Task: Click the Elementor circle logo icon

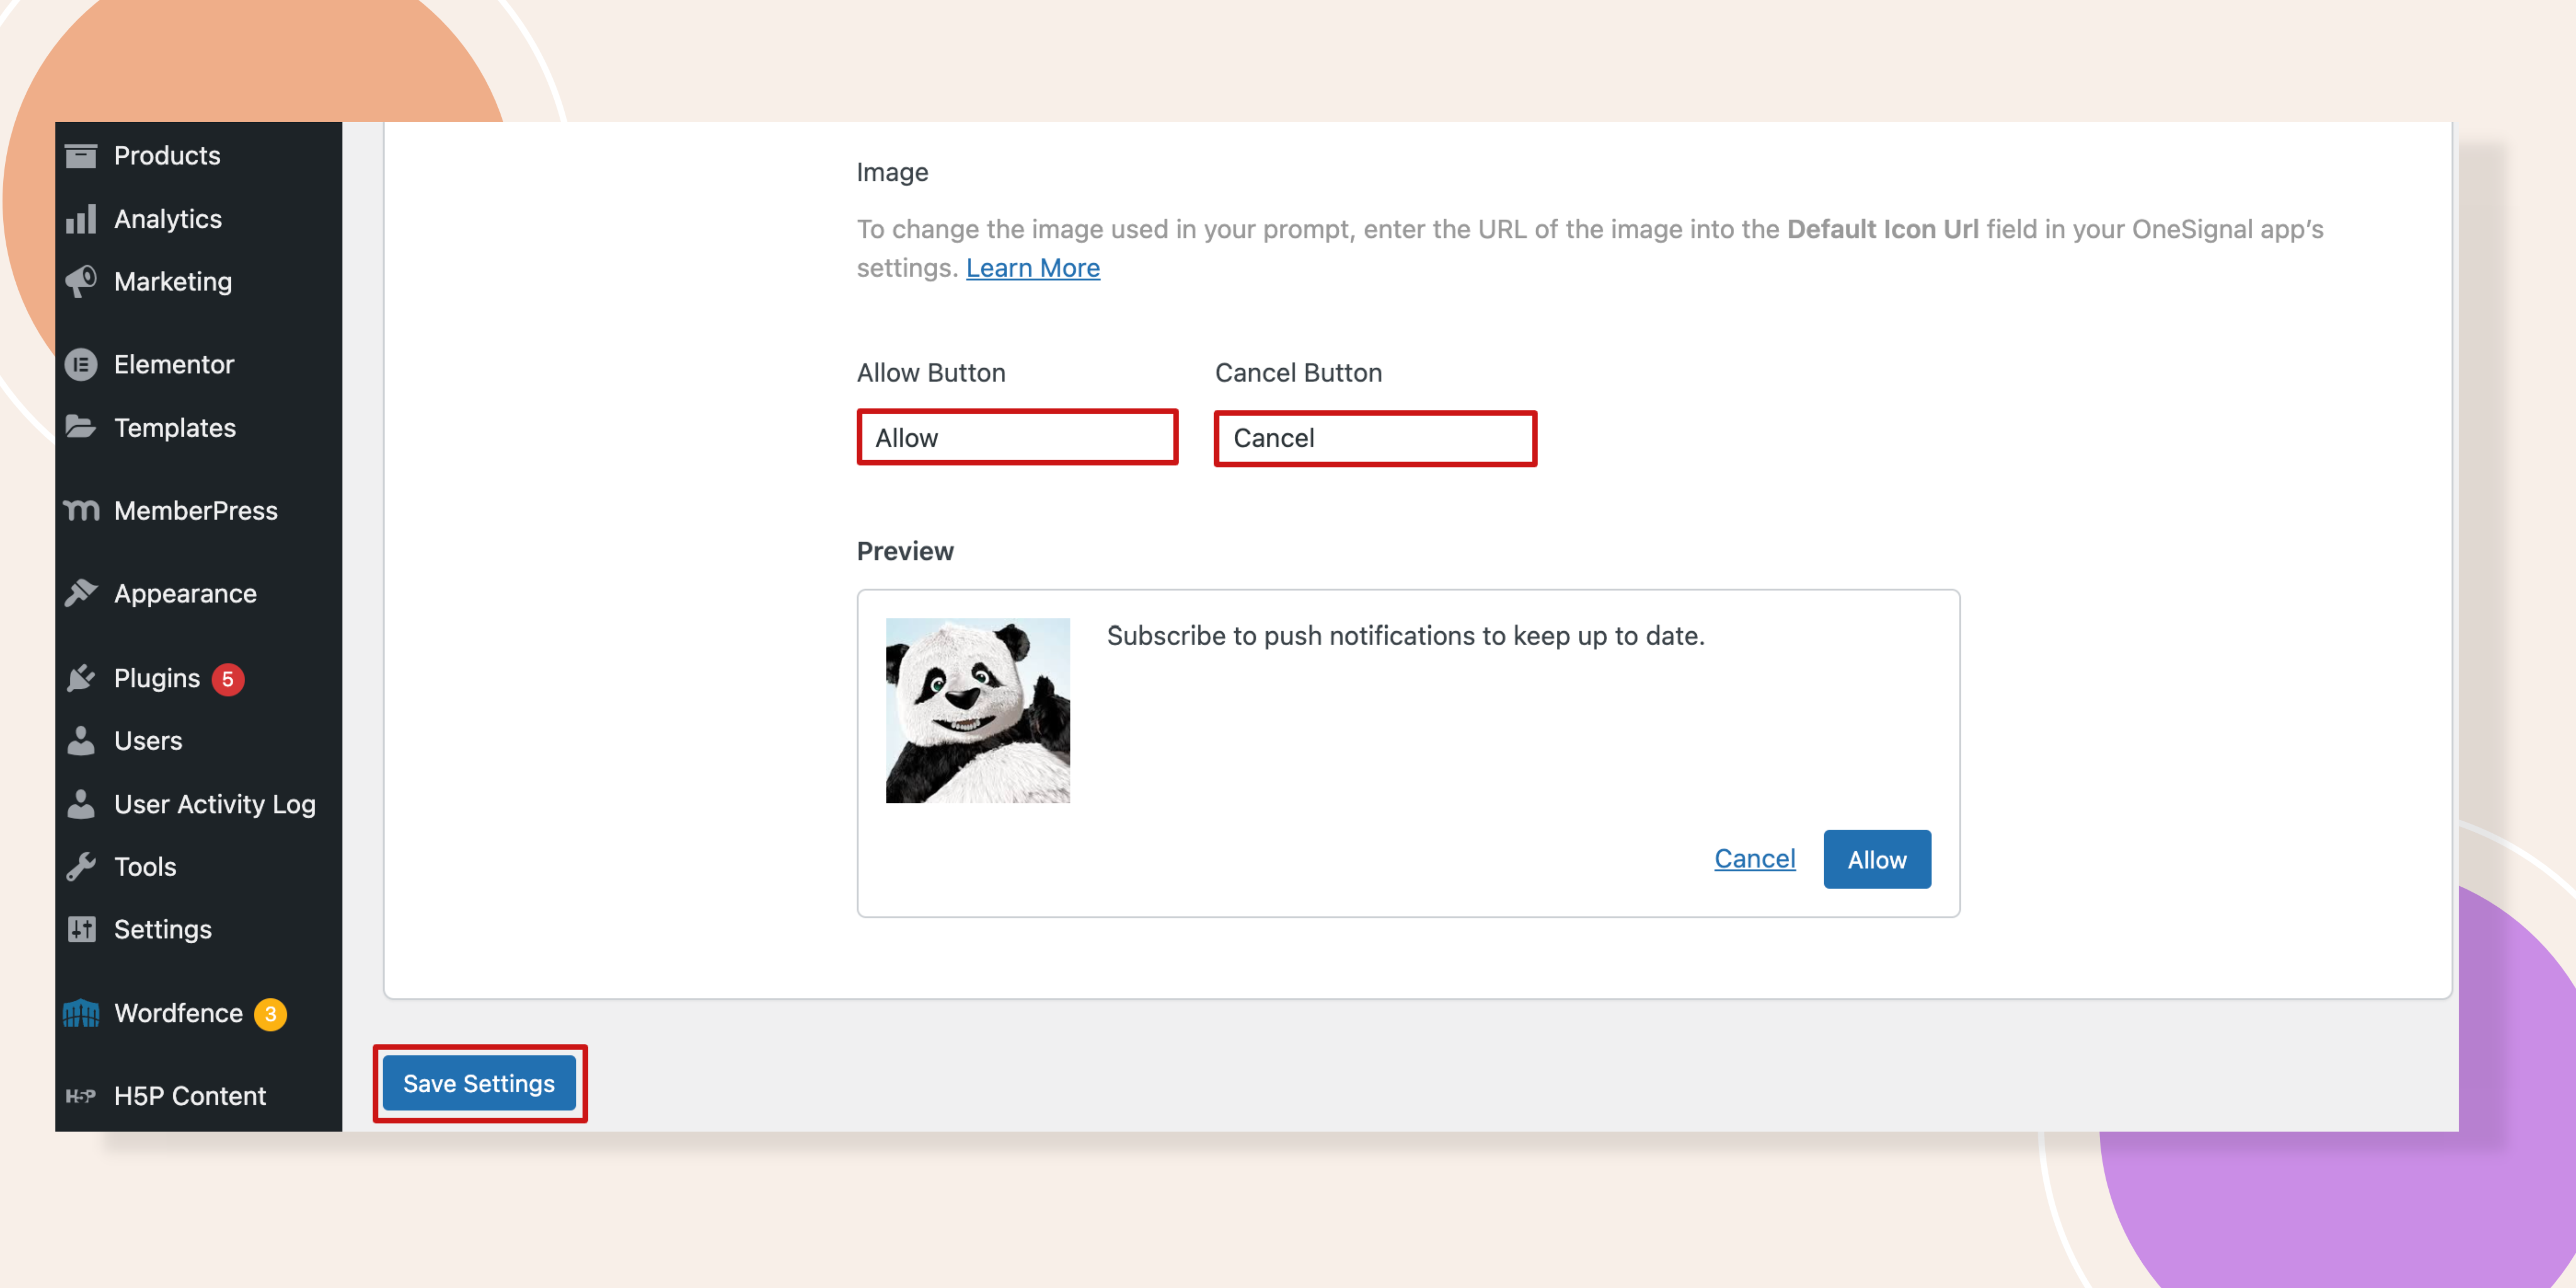Action: [81, 365]
